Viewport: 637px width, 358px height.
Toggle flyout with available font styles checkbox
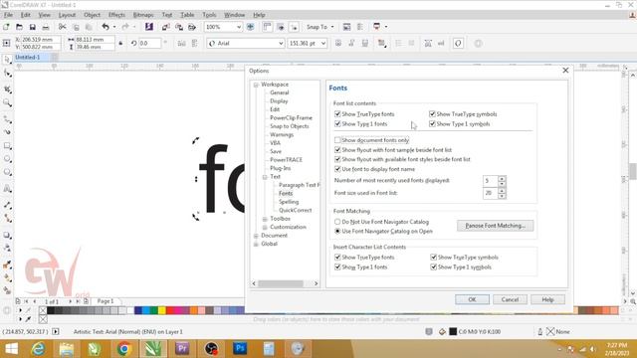pyautogui.click(x=337, y=159)
